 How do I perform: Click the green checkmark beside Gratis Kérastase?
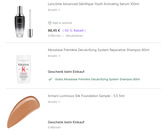[x=50, y=79]
